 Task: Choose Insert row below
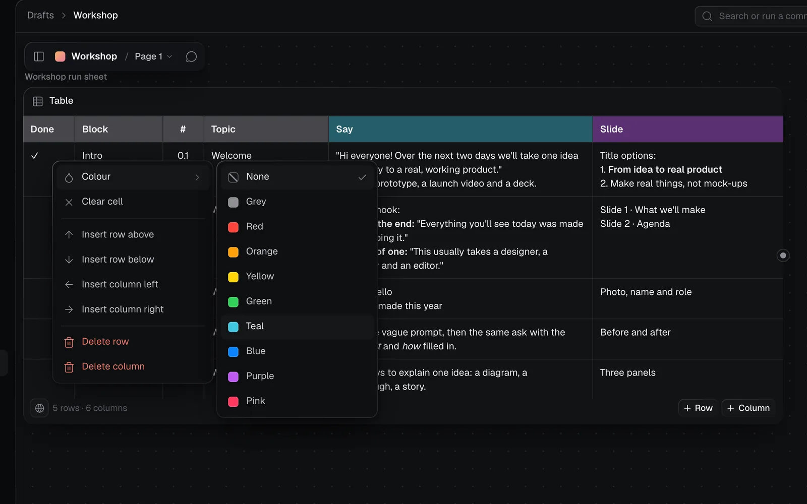(x=133, y=260)
